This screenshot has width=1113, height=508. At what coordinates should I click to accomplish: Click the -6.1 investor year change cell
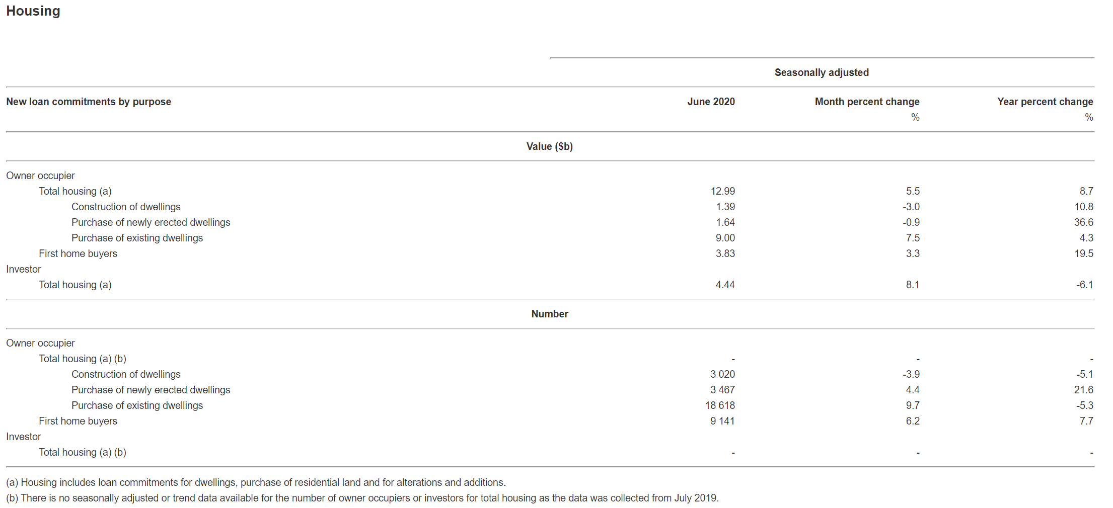1084,285
